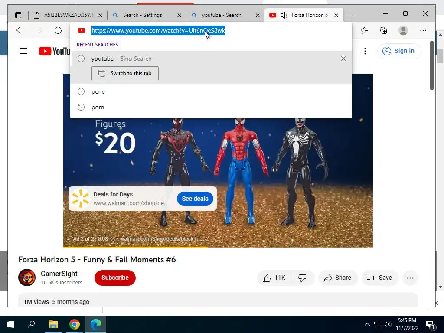This screenshot has height=333, width=444.
Task: Open Google Chrome from taskbar
Action: click(x=74, y=324)
